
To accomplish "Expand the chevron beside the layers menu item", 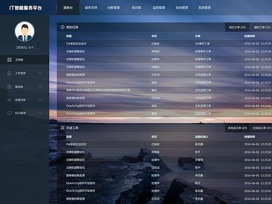I will 40,100.
